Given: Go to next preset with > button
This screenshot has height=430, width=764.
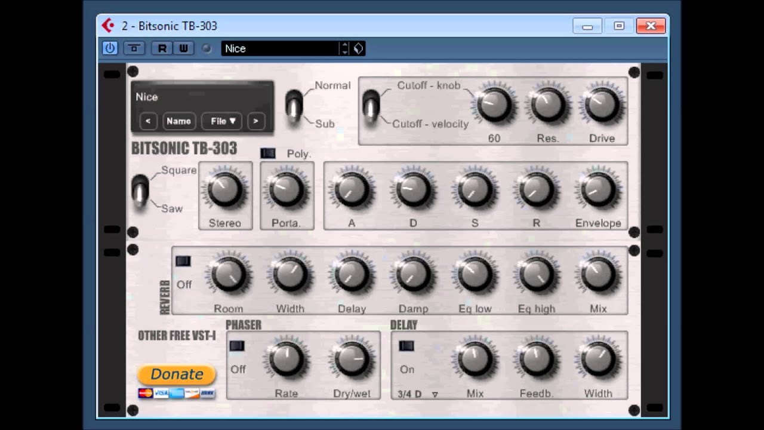Looking at the screenshot, I should click(255, 121).
